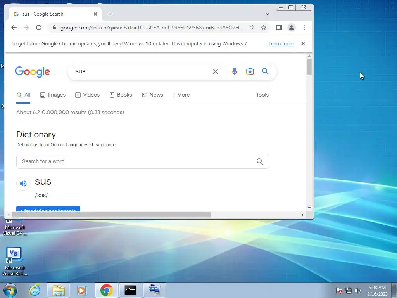Click the Filter definitions by topic button
Screen dimensions: 397x298
point(48,210)
